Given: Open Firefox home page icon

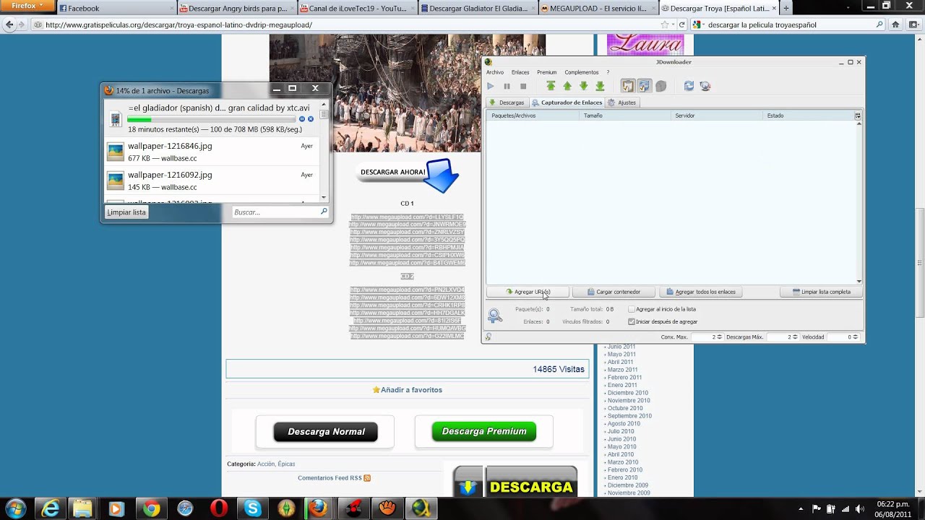Looking at the screenshot, I should tap(895, 25).
